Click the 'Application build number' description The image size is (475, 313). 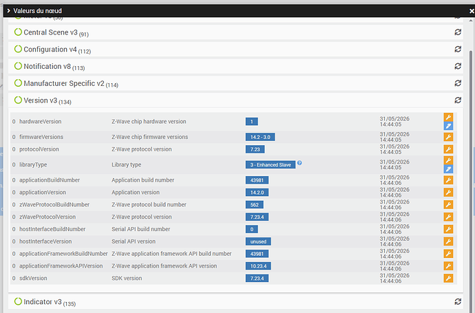click(142, 180)
